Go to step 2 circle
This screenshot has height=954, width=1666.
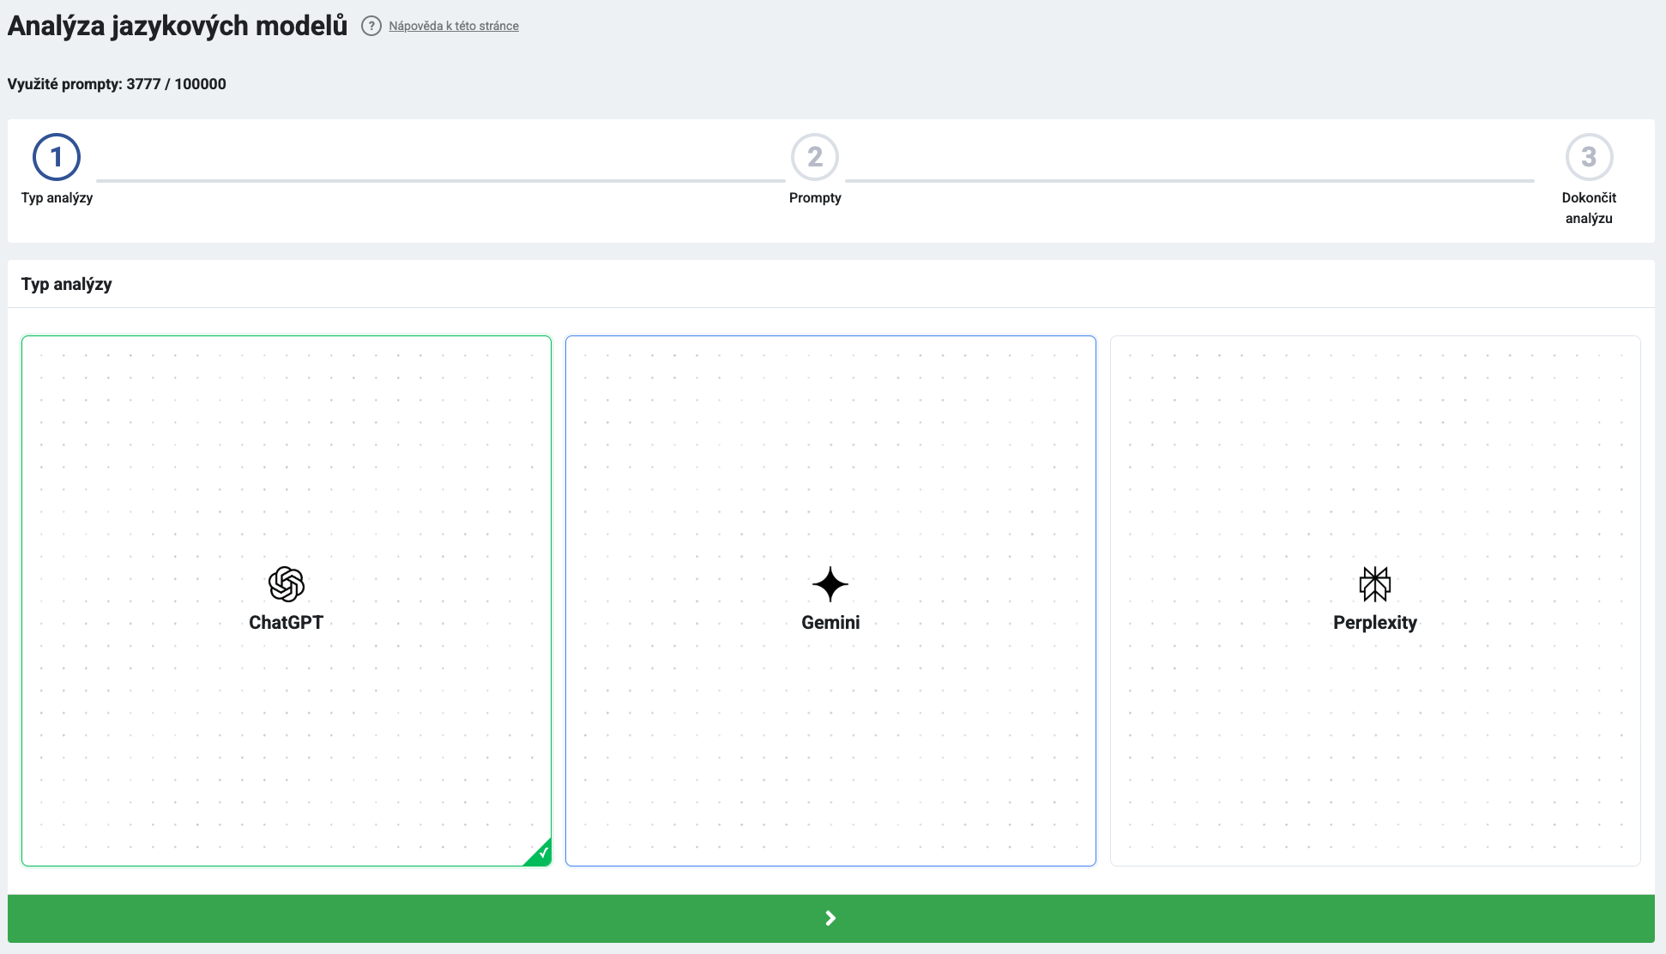pyautogui.click(x=815, y=157)
